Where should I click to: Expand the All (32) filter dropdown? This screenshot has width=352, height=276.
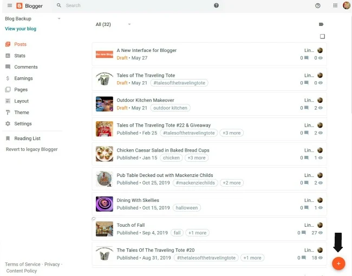(113, 24)
